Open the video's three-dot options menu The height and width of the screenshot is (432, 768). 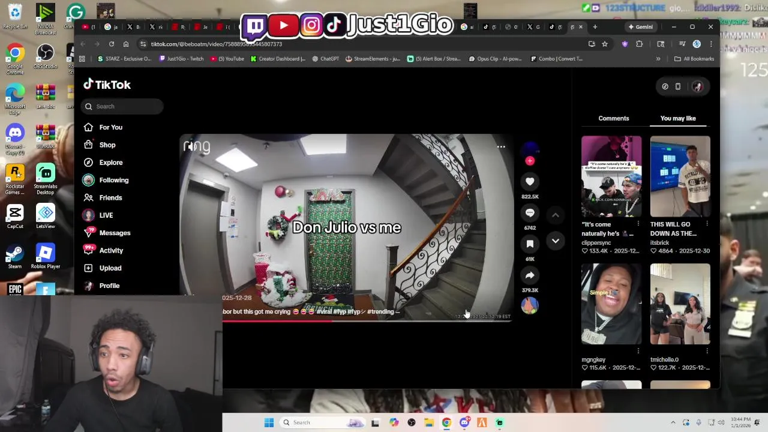click(501, 146)
